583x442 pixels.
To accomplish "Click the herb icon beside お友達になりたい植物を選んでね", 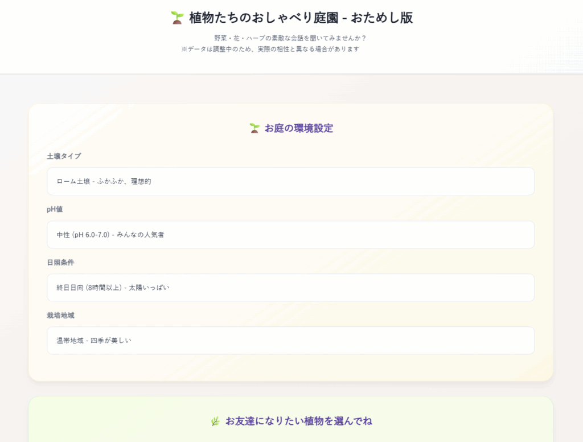I will coord(215,421).
